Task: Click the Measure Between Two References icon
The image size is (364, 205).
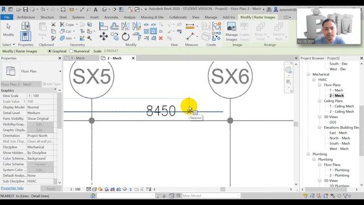Action: (190, 36)
